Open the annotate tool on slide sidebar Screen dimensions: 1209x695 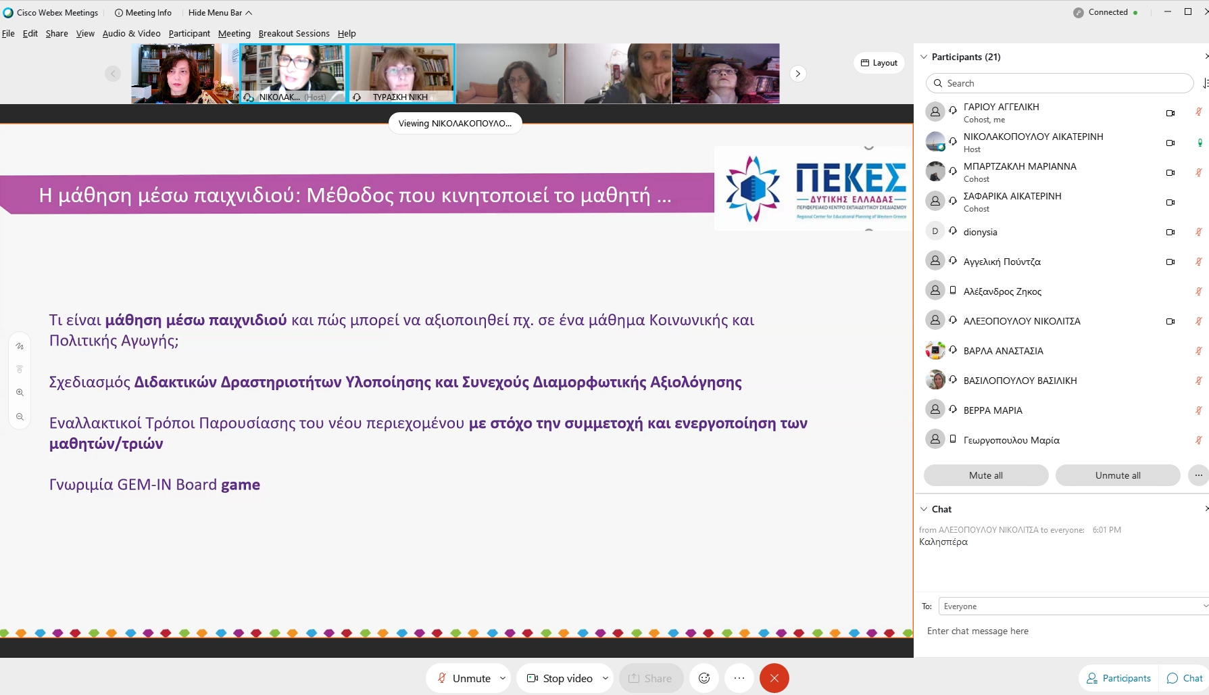point(20,346)
